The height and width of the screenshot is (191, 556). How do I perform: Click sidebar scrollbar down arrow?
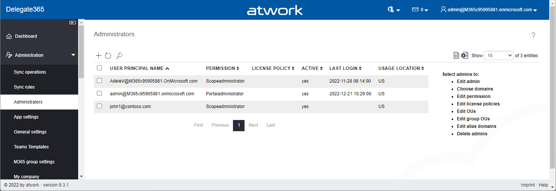click(81, 176)
